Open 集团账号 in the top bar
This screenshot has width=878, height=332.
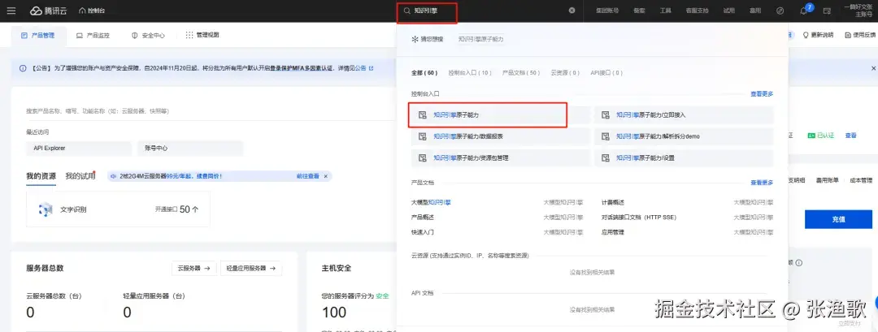[x=607, y=11]
